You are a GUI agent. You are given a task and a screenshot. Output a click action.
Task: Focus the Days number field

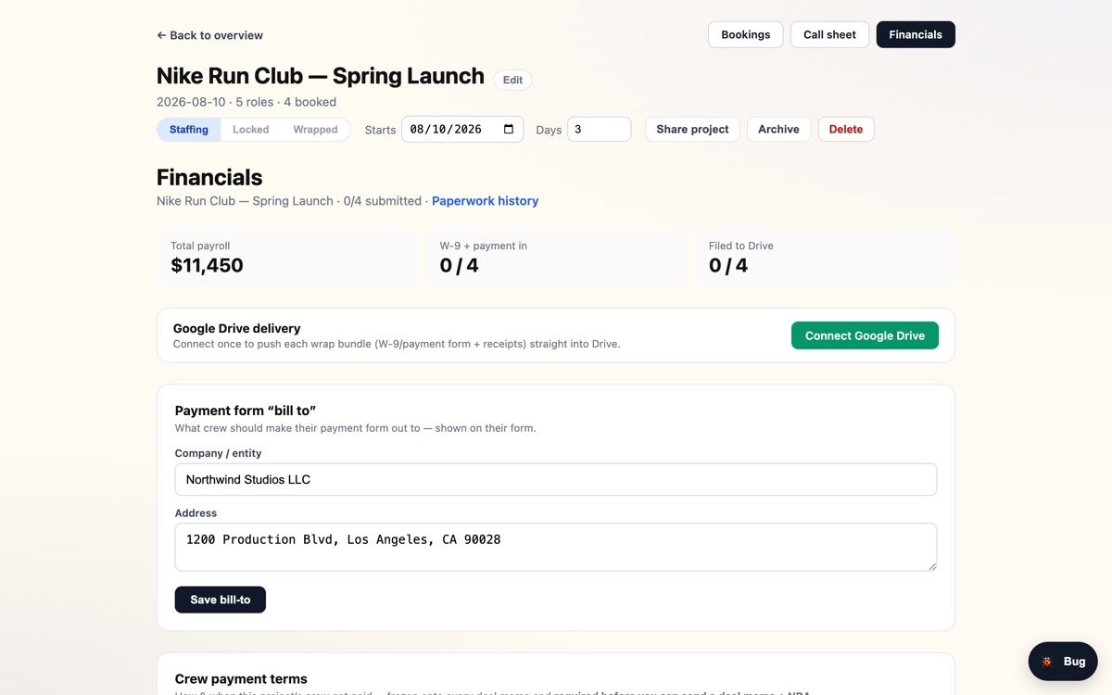coord(600,129)
